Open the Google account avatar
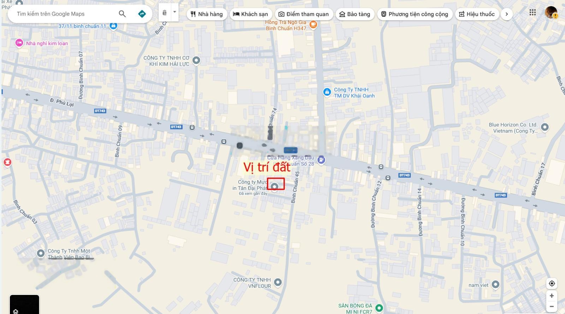565x314 pixels. coord(551,12)
